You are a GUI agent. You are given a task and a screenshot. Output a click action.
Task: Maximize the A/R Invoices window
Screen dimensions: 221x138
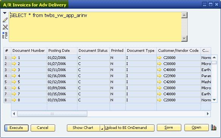tap(210, 5)
